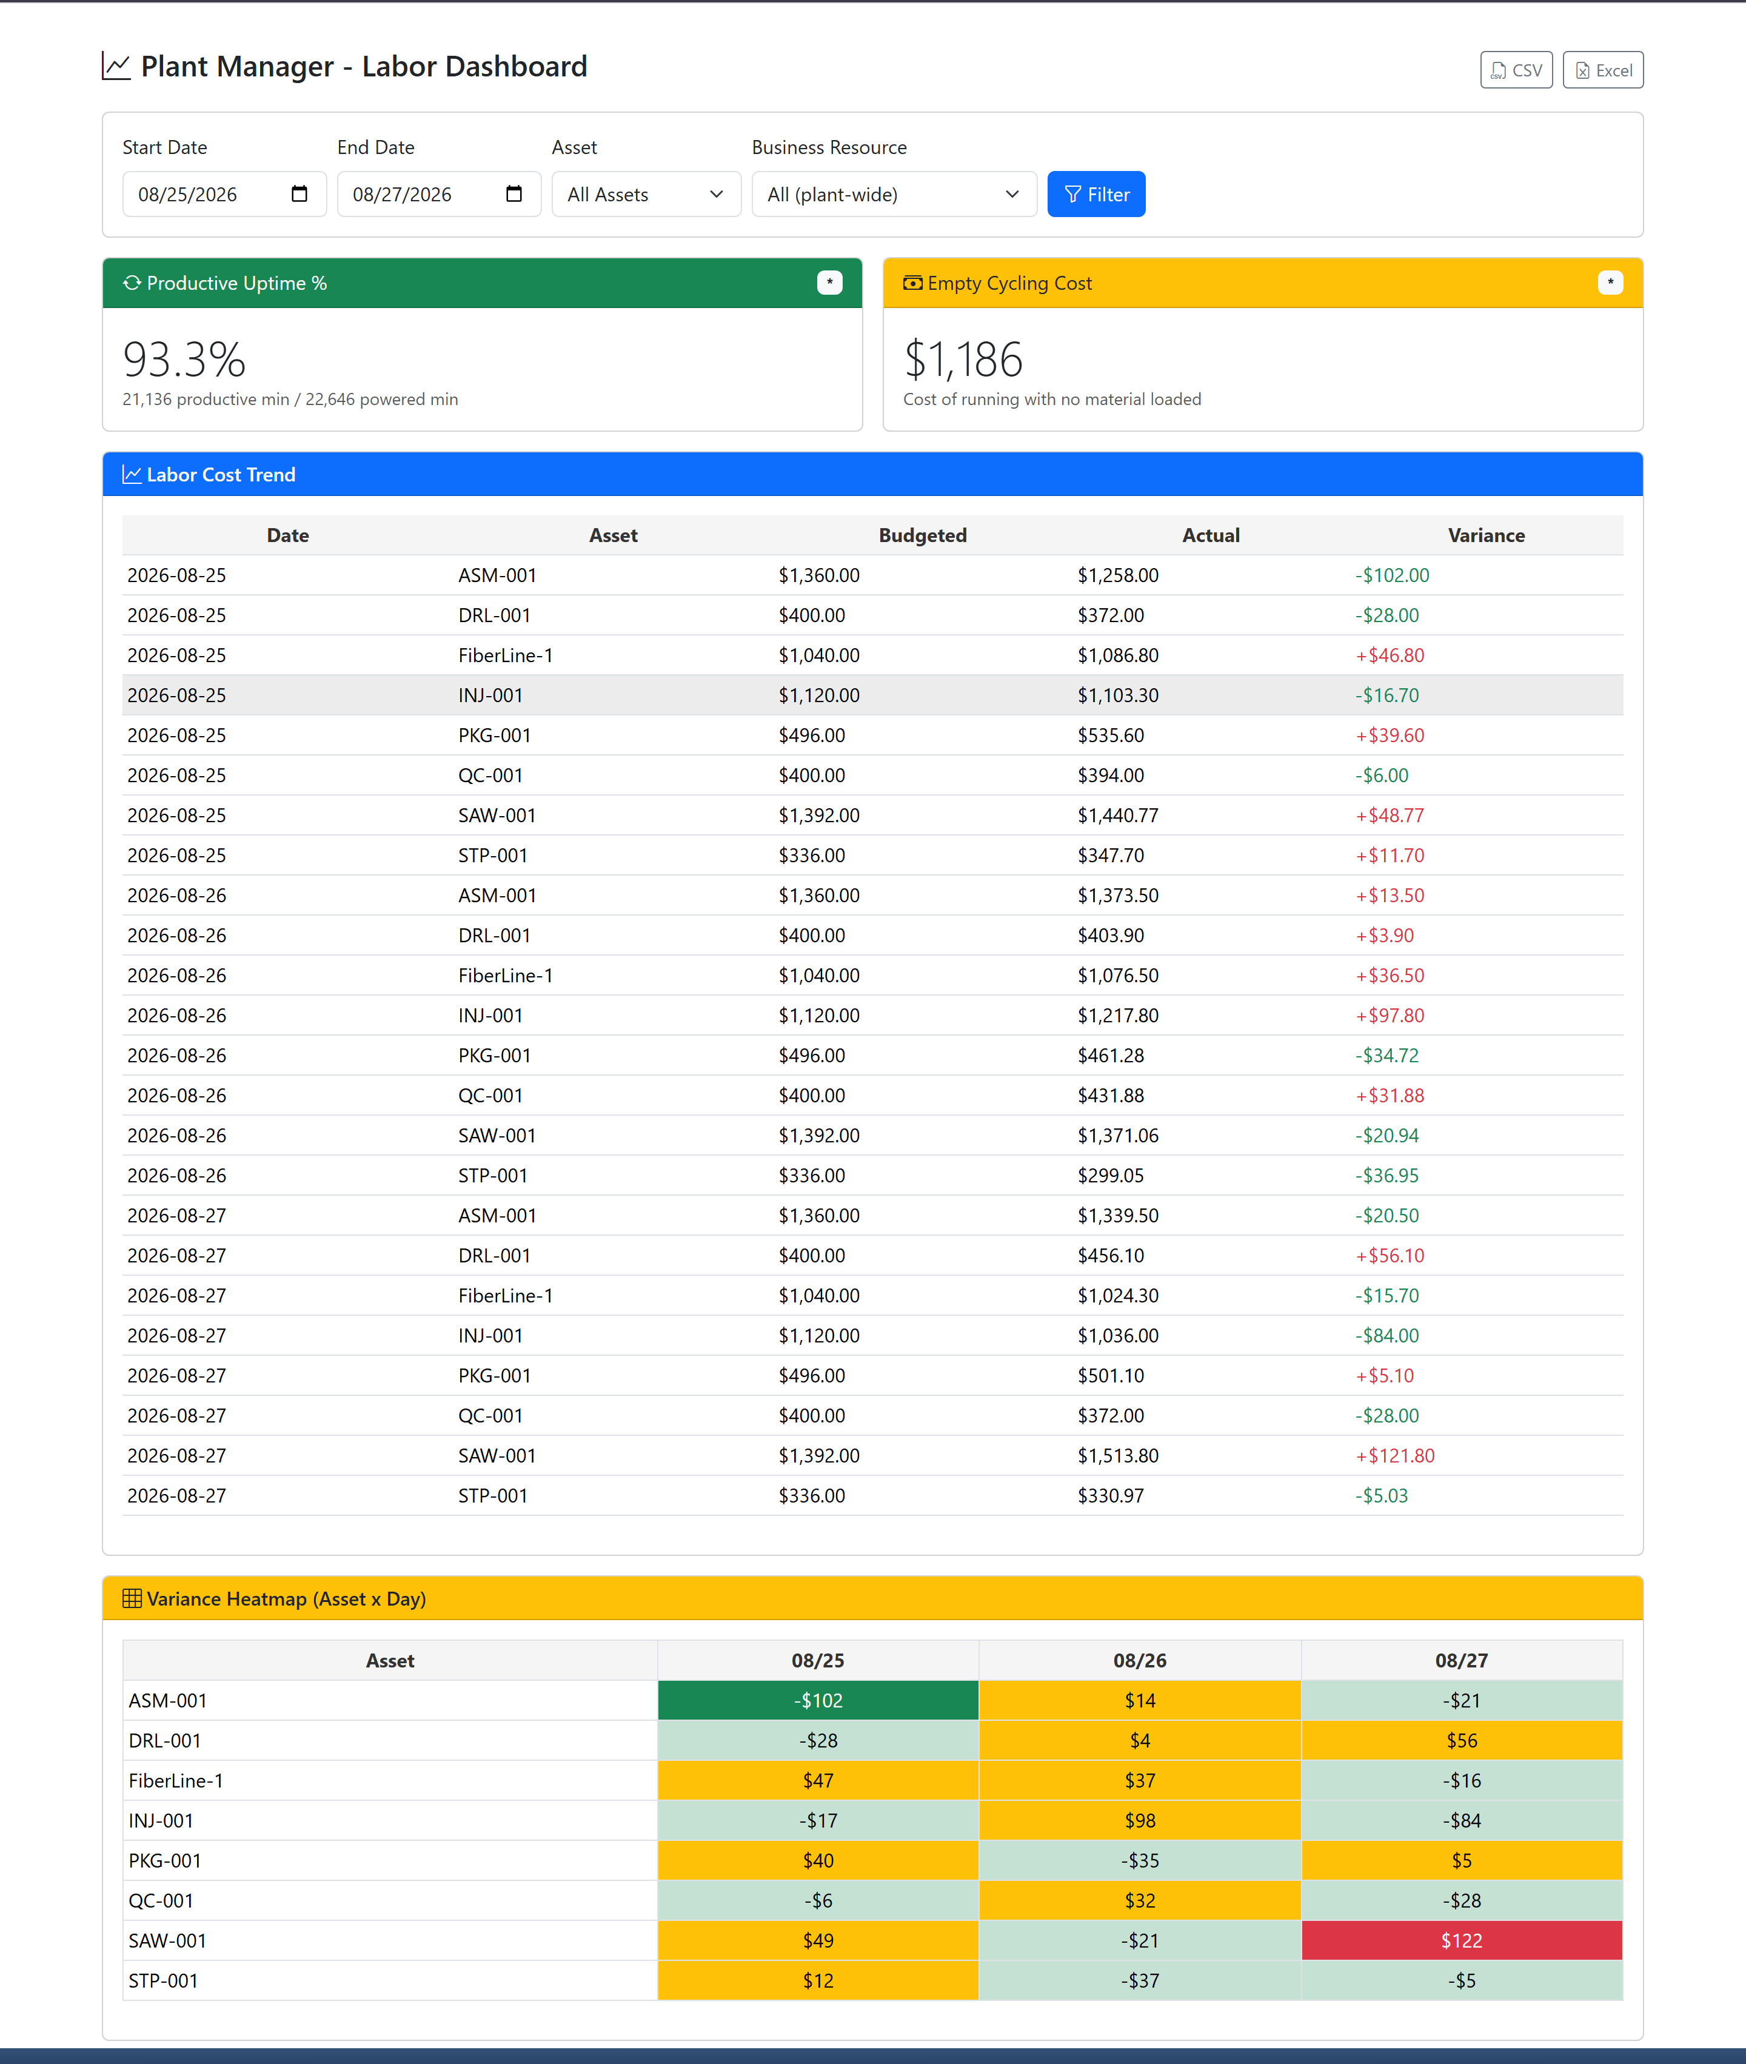This screenshot has width=1746, height=2064.
Task: Open Start Date calendar picker icon
Action: coord(299,194)
